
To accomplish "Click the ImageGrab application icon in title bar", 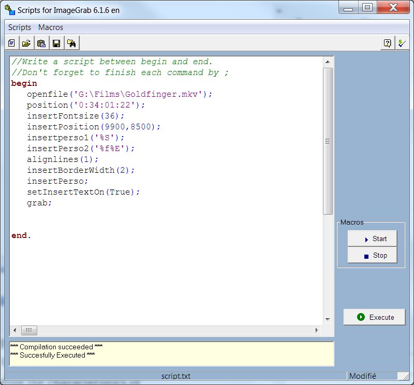I will [10, 10].
